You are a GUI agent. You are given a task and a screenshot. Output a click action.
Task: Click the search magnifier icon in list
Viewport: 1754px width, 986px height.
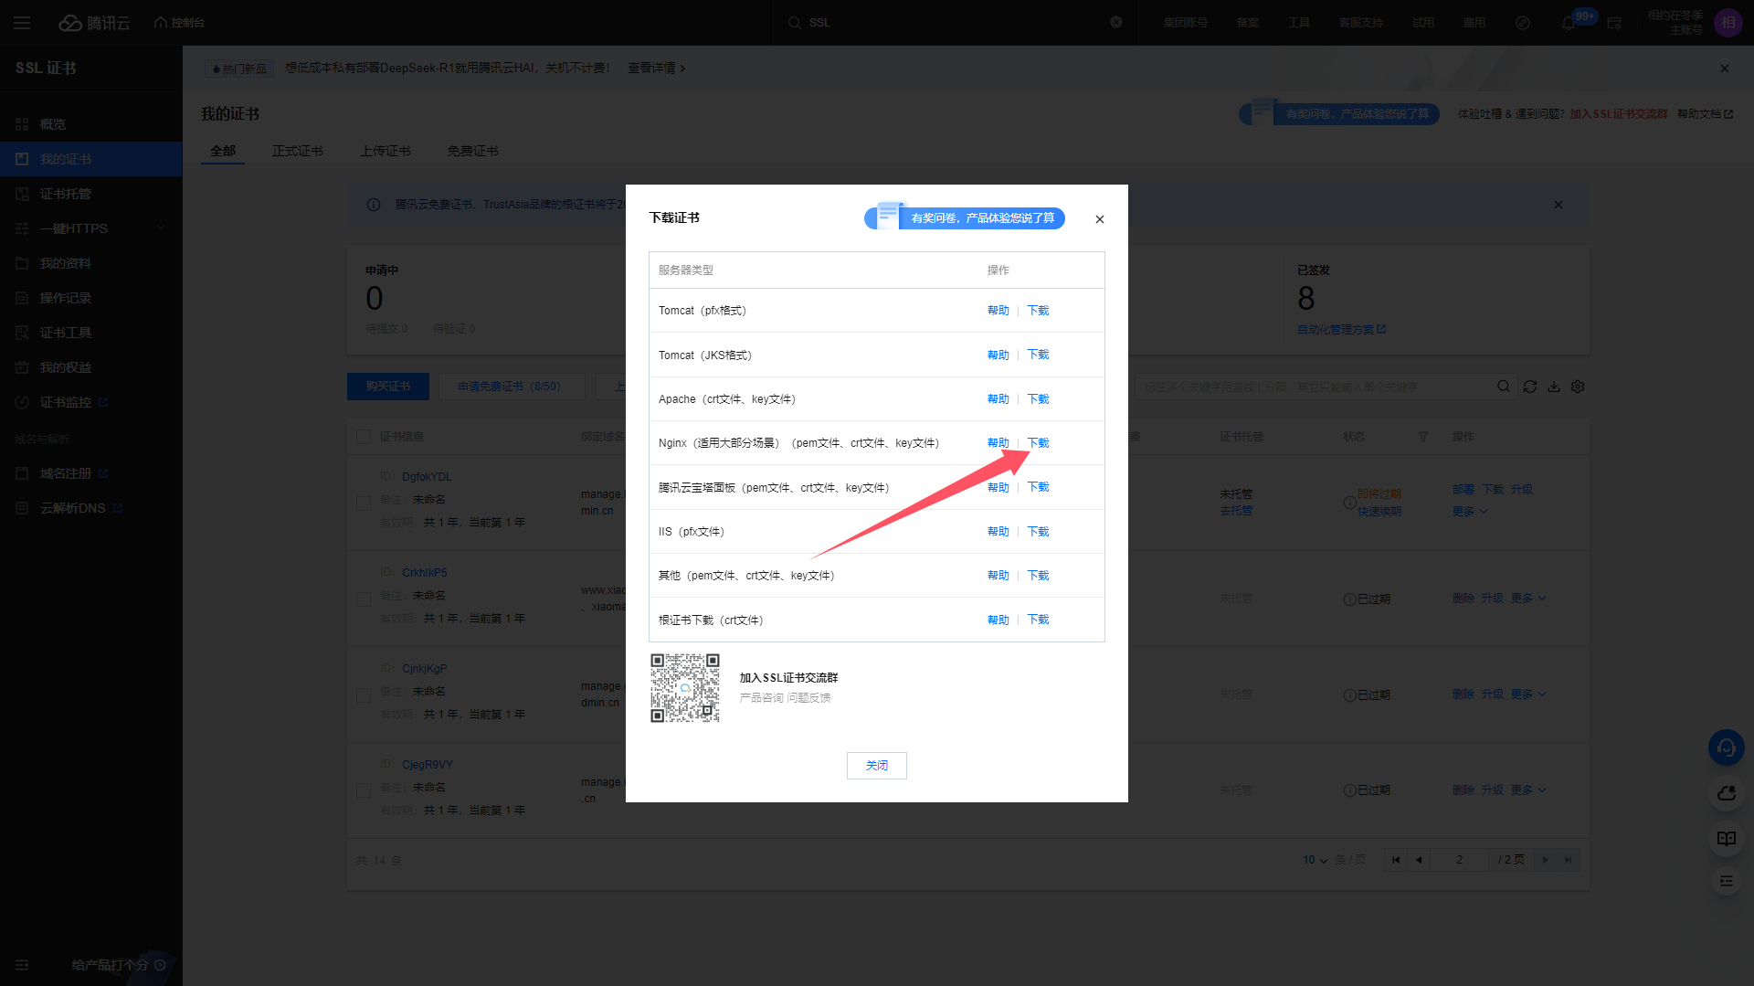point(1504,387)
